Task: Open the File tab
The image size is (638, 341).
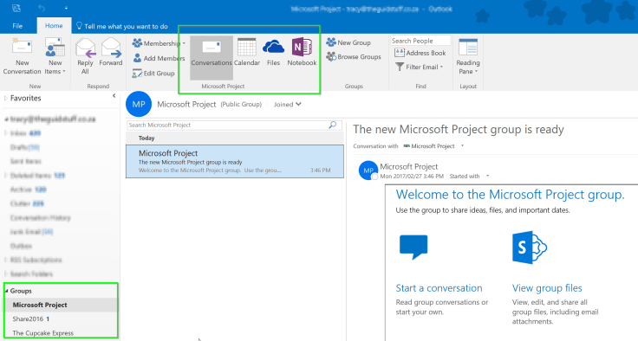Action: pyautogui.click(x=17, y=26)
